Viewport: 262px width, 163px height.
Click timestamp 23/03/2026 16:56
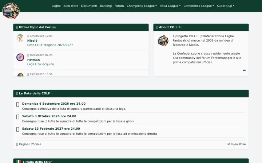40,74
